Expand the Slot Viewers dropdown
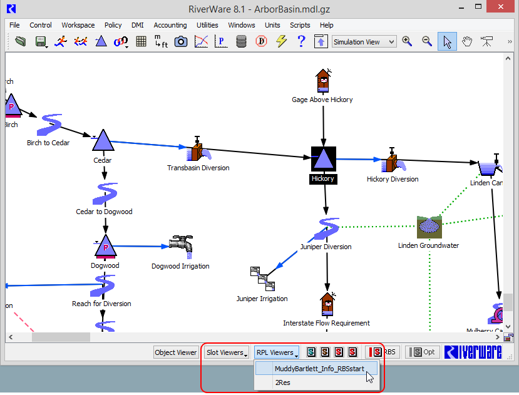This screenshot has width=519, height=395. [x=227, y=352]
